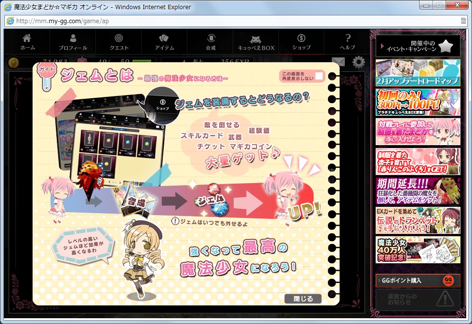Open the Quest (クエスト) target icon
This screenshot has height=324, width=472.
click(118, 39)
